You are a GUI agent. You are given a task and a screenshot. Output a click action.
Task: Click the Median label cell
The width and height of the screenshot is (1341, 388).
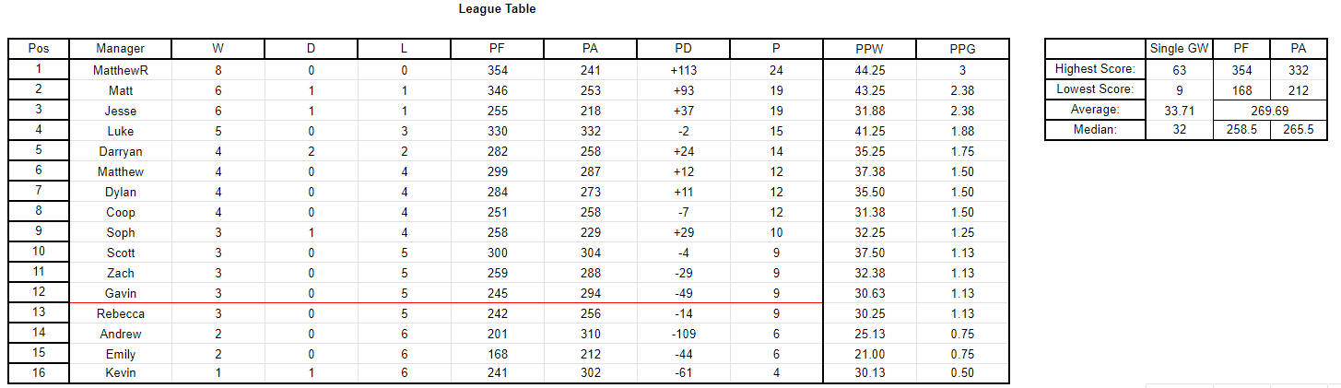(x=1096, y=130)
